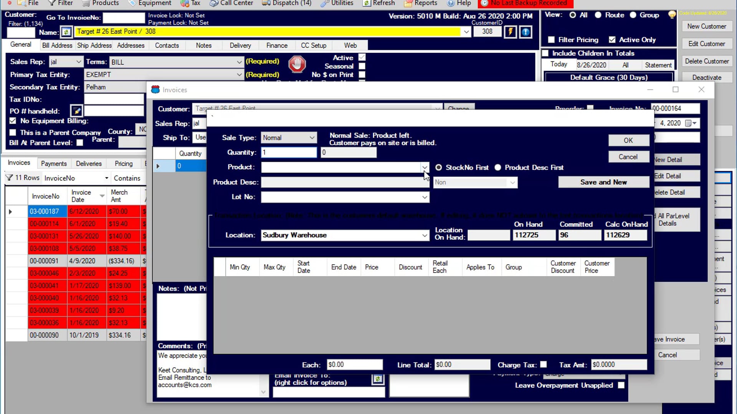Screen dimensions: 737x414
Task: Enable the Filter Pricing checkbox
Action: pyautogui.click(x=551, y=40)
